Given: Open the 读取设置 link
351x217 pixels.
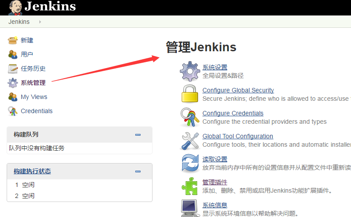Looking at the screenshot, I should 215,159.
